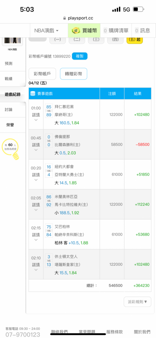Viewport: 156px width, 338px height.
Task: Open the 訊息 messages item
Action: click(142, 31)
